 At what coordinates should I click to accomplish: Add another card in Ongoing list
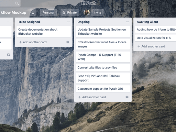click(x=92, y=97)
